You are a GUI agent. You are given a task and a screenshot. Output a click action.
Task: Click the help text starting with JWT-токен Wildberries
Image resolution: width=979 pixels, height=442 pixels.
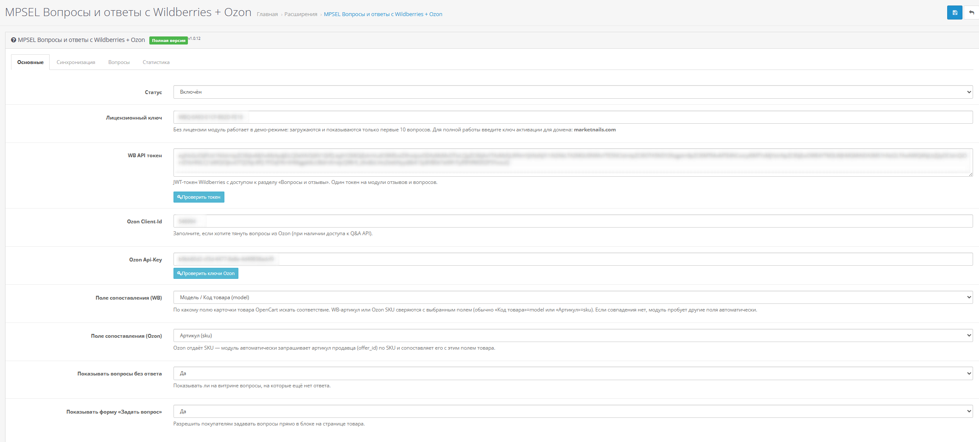pos(305,182)
